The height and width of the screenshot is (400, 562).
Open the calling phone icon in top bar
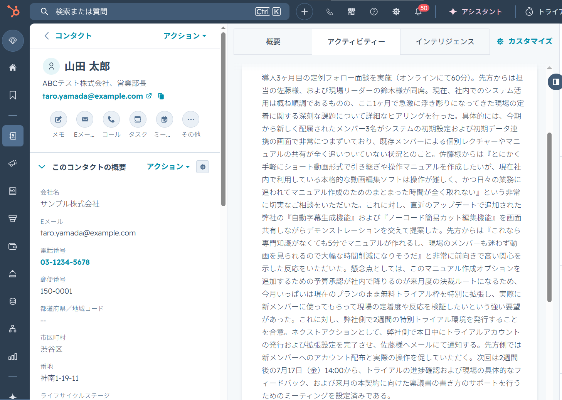point(330,12)
